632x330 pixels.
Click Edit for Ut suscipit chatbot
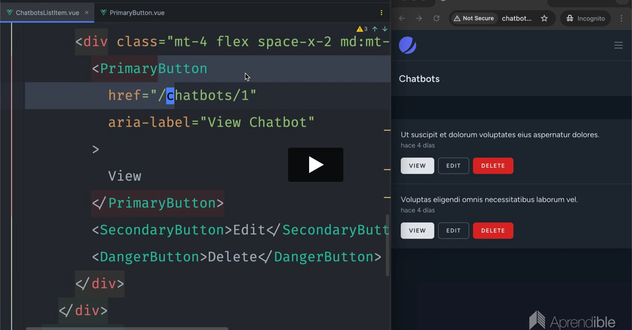453,166
